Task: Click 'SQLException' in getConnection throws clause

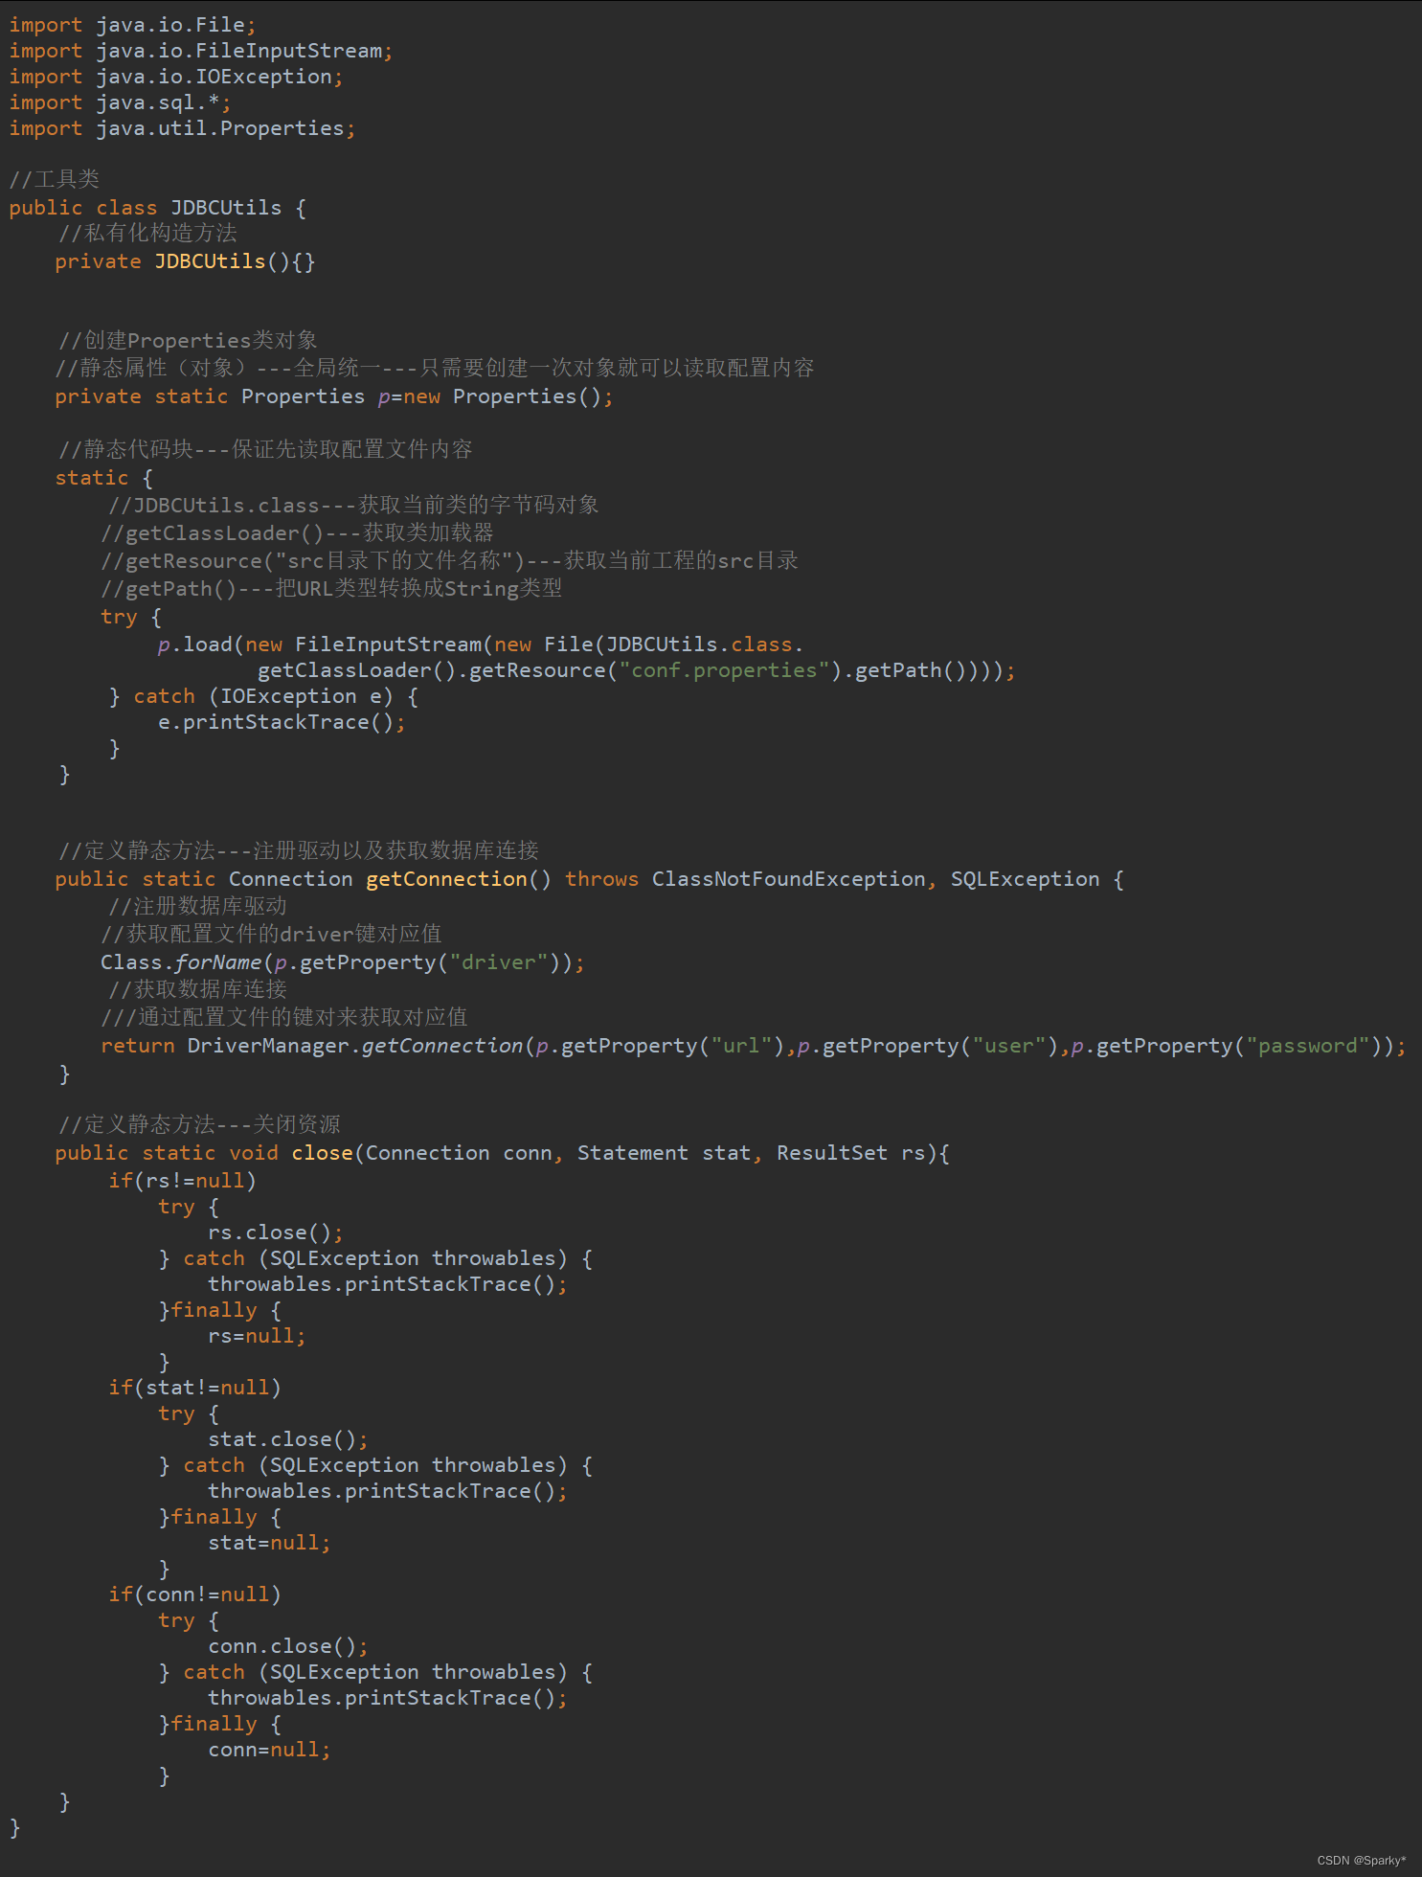Action: (1025, 879)
